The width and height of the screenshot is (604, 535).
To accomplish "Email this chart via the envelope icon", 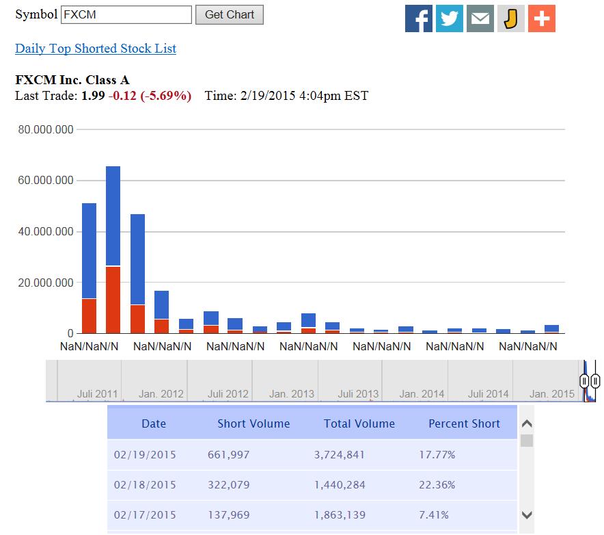I will (x=480, y=18).
